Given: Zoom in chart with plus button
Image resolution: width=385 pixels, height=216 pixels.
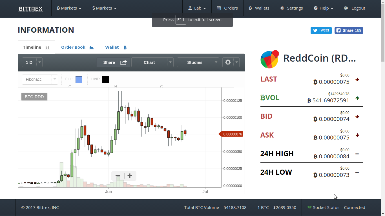Looking at the screenshot, I should (130, 176).
